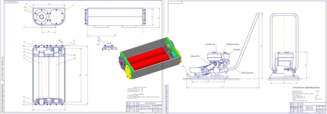Select the "Рабочая рукоятка" callout label

click(247, 73)
